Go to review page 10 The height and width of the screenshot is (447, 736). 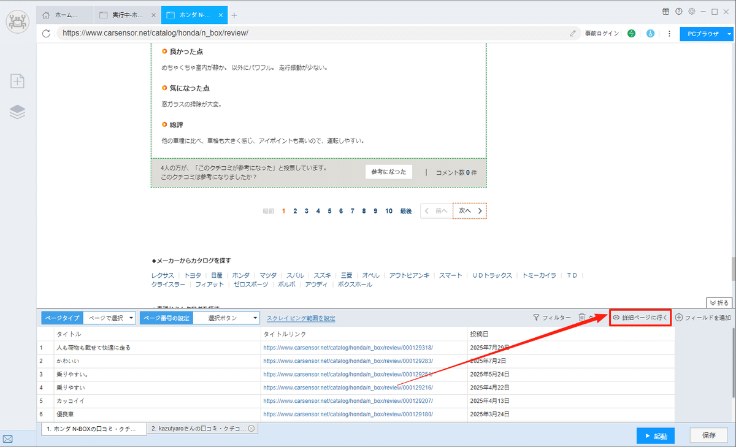tap(389, 211)
